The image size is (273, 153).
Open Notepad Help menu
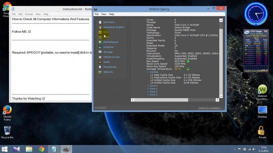click(46, 14)
